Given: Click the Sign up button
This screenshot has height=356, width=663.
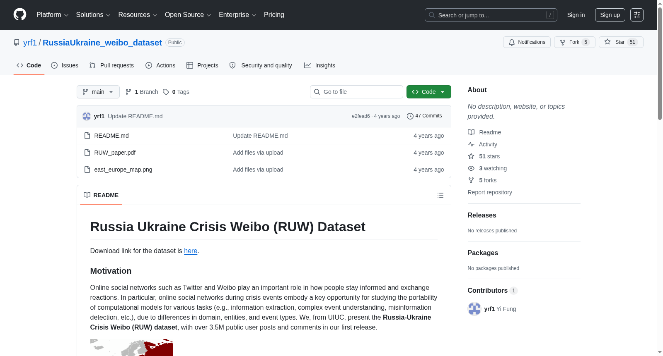Looking at the screenshot, I should 610,15.
